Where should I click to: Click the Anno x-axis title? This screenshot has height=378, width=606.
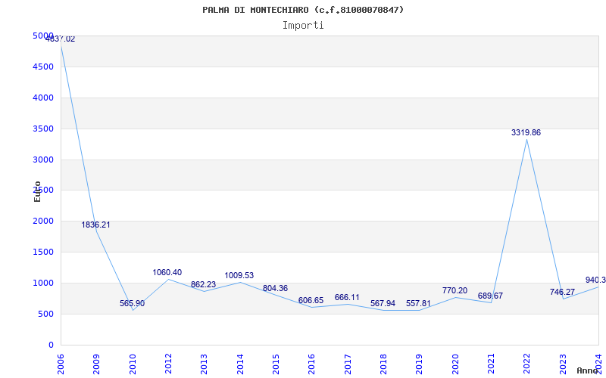click(x=588, y=370)
